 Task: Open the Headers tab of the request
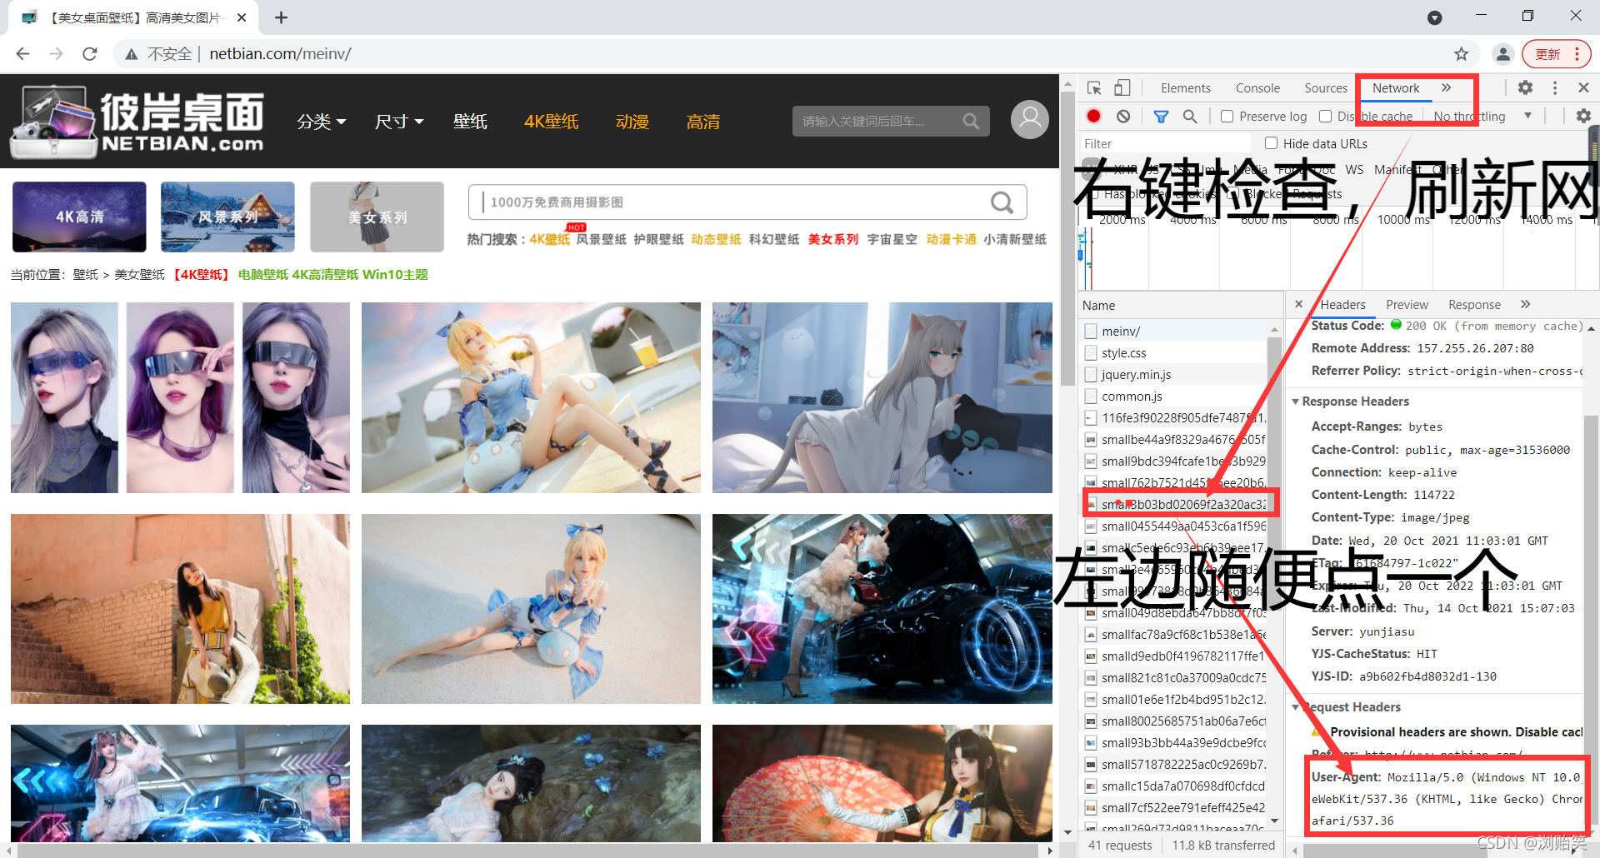tap(1342, 305)
